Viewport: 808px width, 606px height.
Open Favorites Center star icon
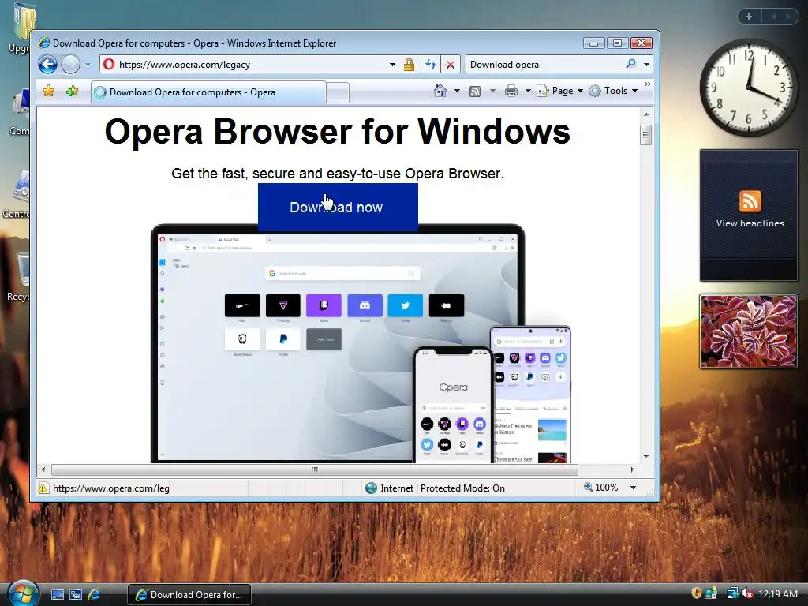coord(48,92)
